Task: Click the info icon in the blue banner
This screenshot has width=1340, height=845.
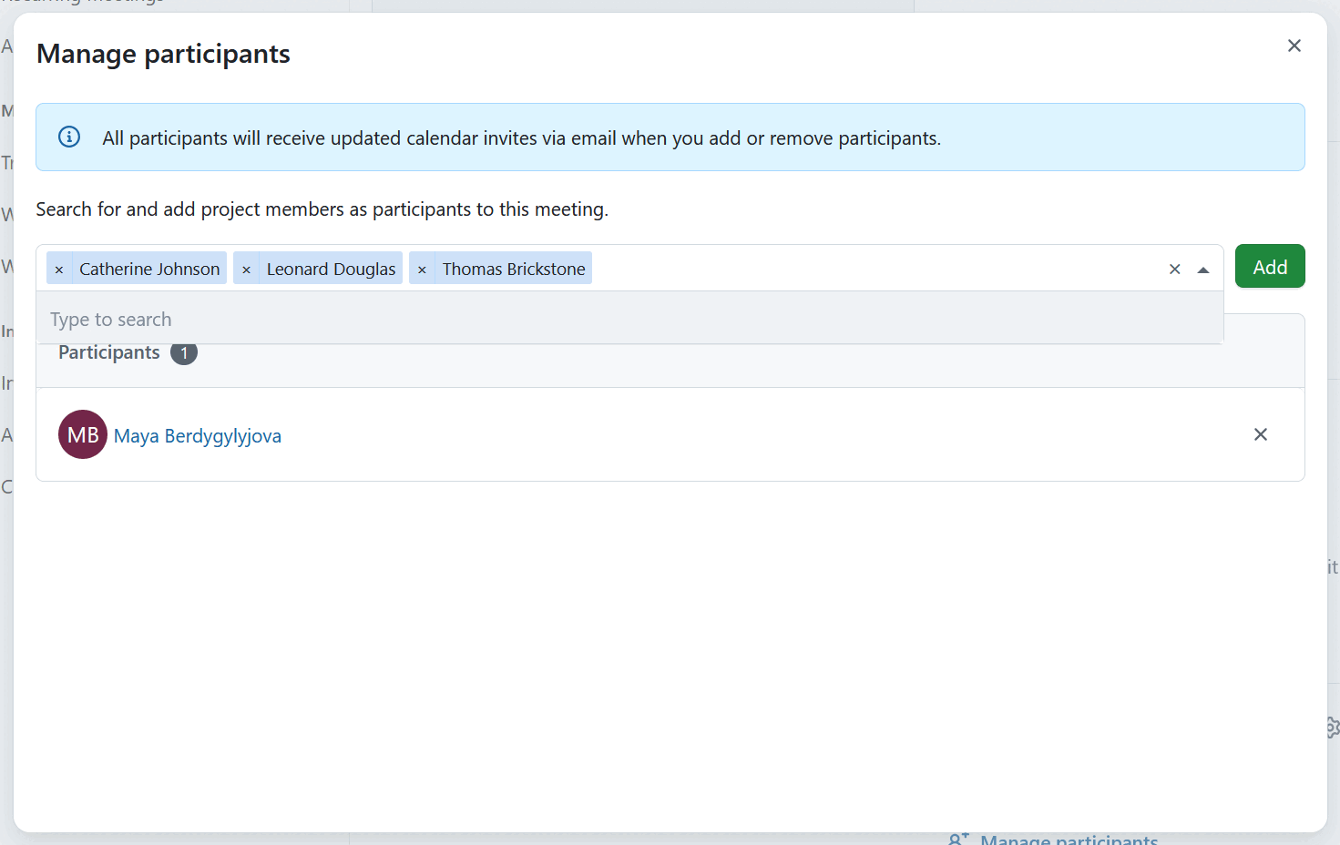Action: tap(69, 137)
